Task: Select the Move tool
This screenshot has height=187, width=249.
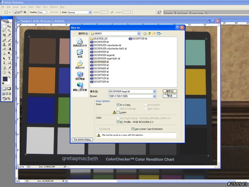Action: (x=9, y=26)
